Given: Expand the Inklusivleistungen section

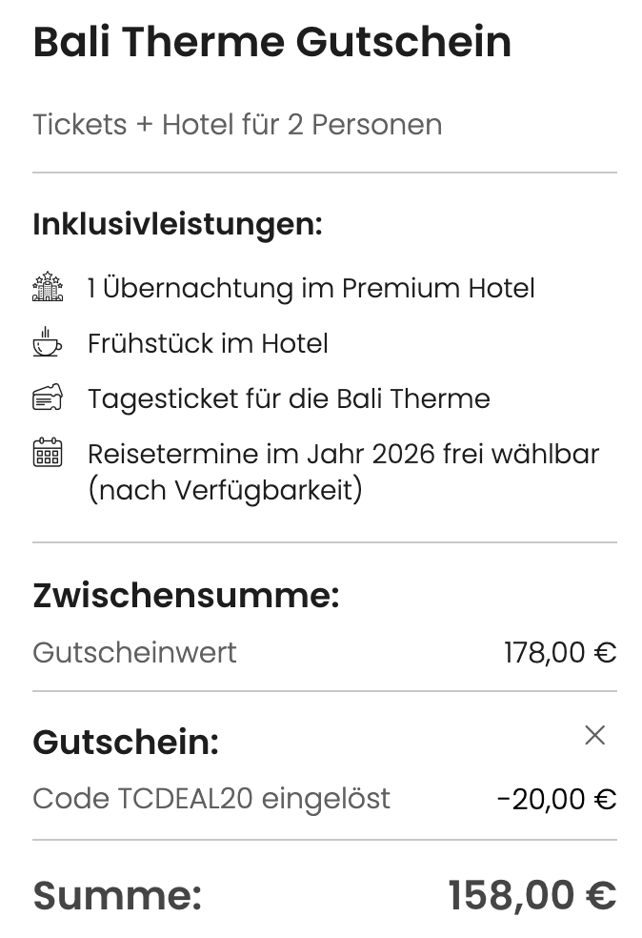Looking at the screenshot, I should 177,226.
